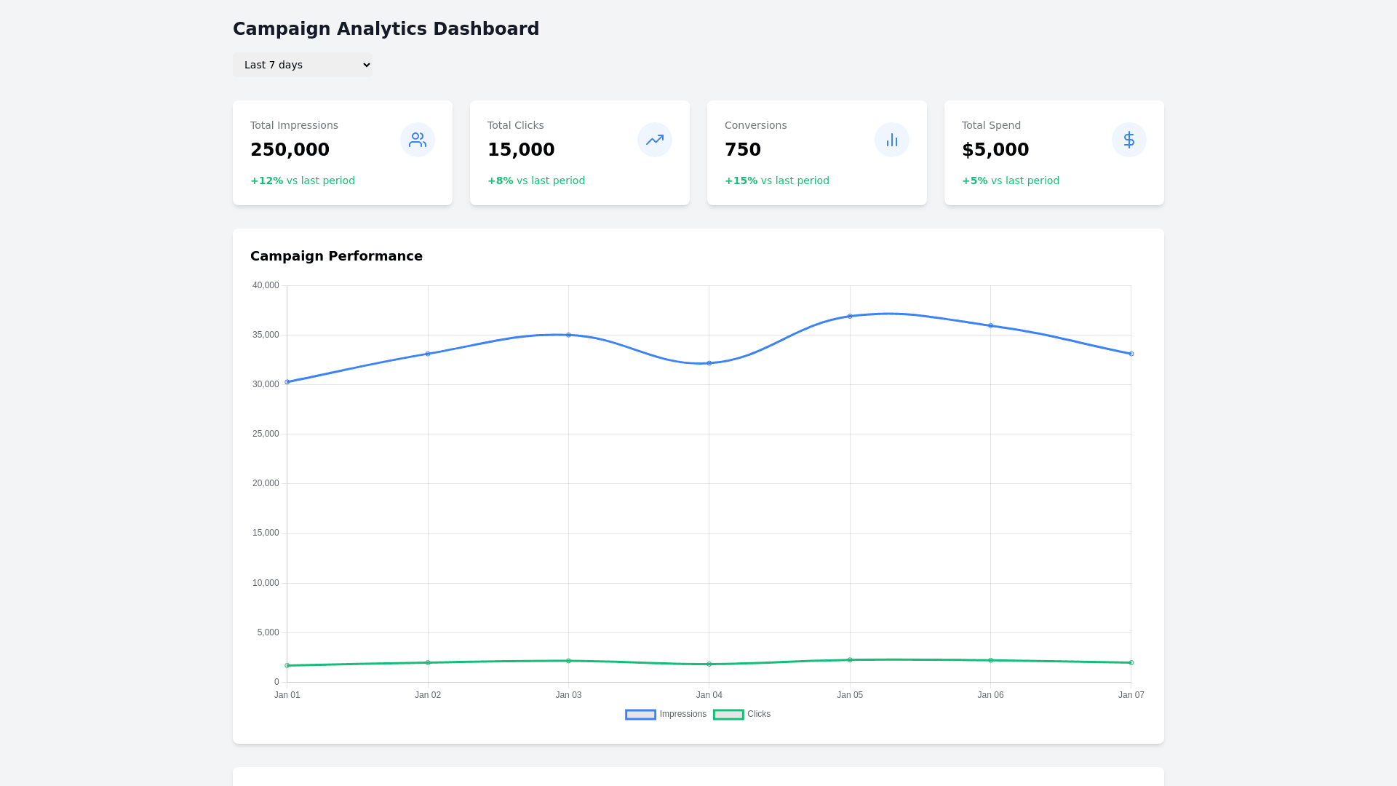Click the users icon on Total Impressions card
Screen dimensions: 1397x786
coord(418,140)
